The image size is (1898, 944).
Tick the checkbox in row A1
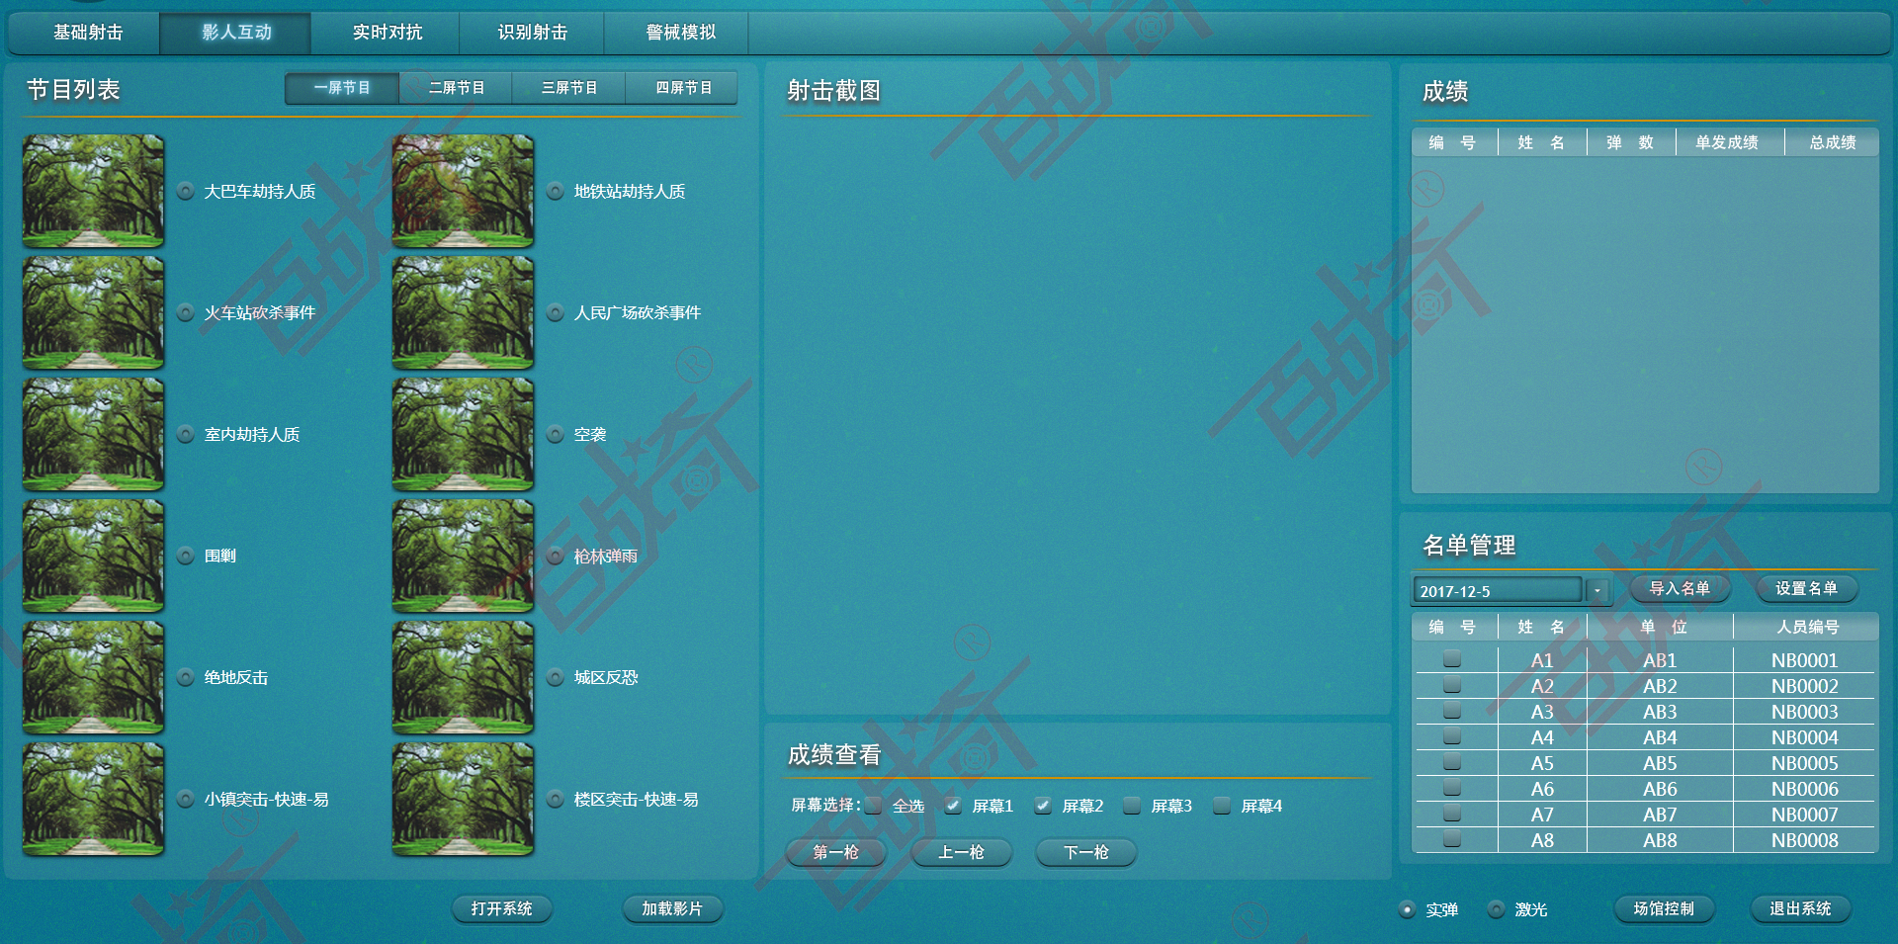(x=1452, y=658)
